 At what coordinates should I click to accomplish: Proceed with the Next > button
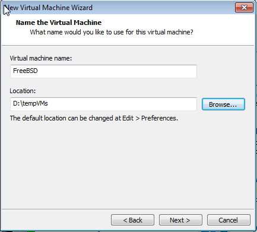(x=180, y=220)
